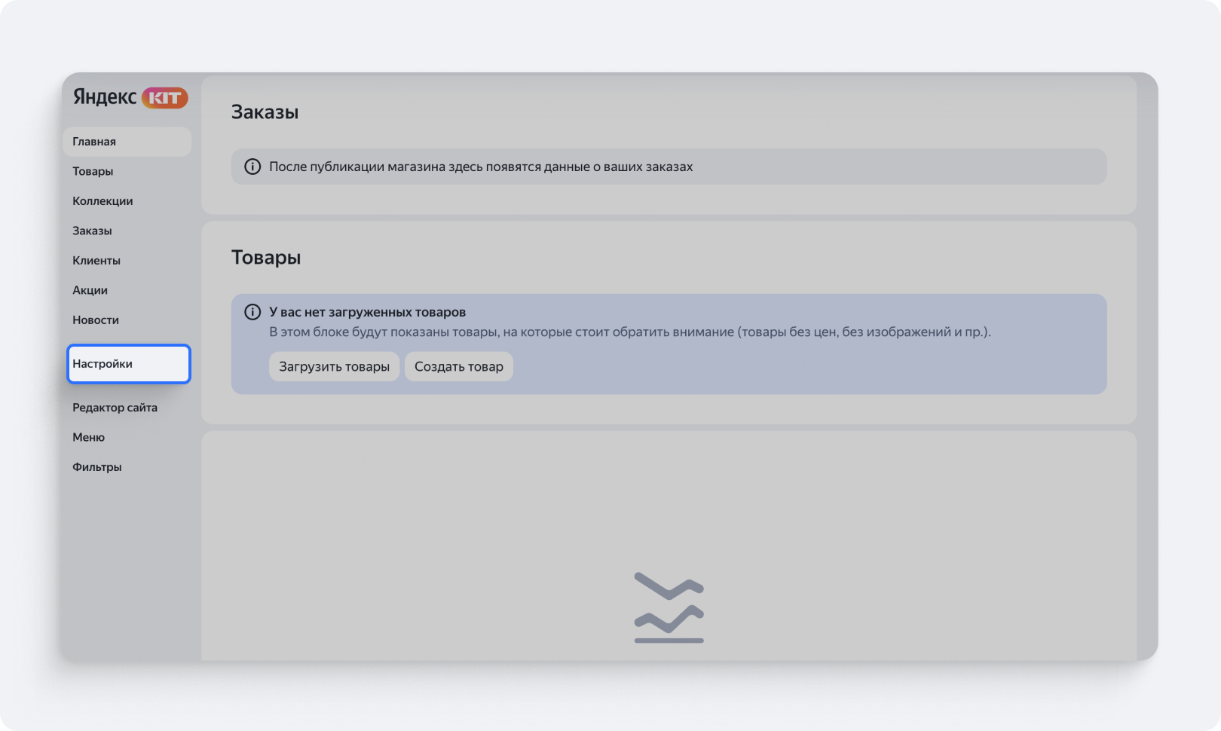Viewport: 1221px width, 731px height.
Task: Click the Заказы heading in the main panel
Action: 265,112
